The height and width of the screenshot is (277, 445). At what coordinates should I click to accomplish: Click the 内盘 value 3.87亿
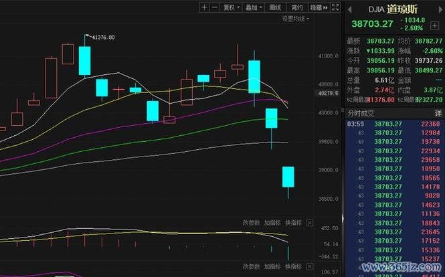coord(433,90)
